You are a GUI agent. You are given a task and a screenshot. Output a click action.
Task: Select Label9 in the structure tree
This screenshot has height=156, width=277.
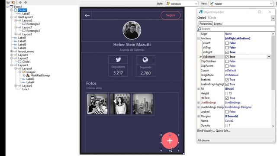(x=22, y=48)
